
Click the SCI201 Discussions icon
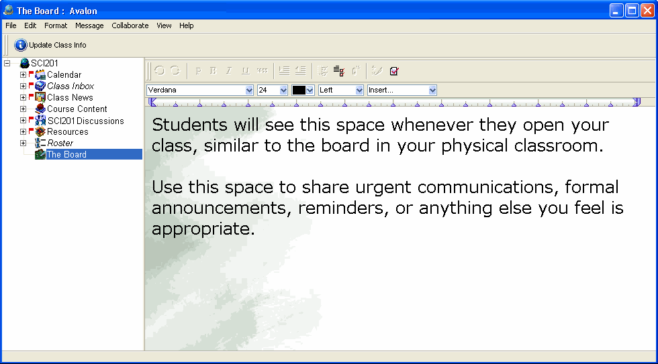(40, 121)
